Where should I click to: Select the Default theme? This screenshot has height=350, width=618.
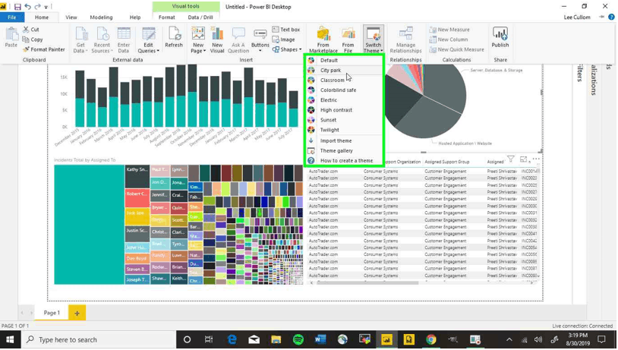click(344, 60)
